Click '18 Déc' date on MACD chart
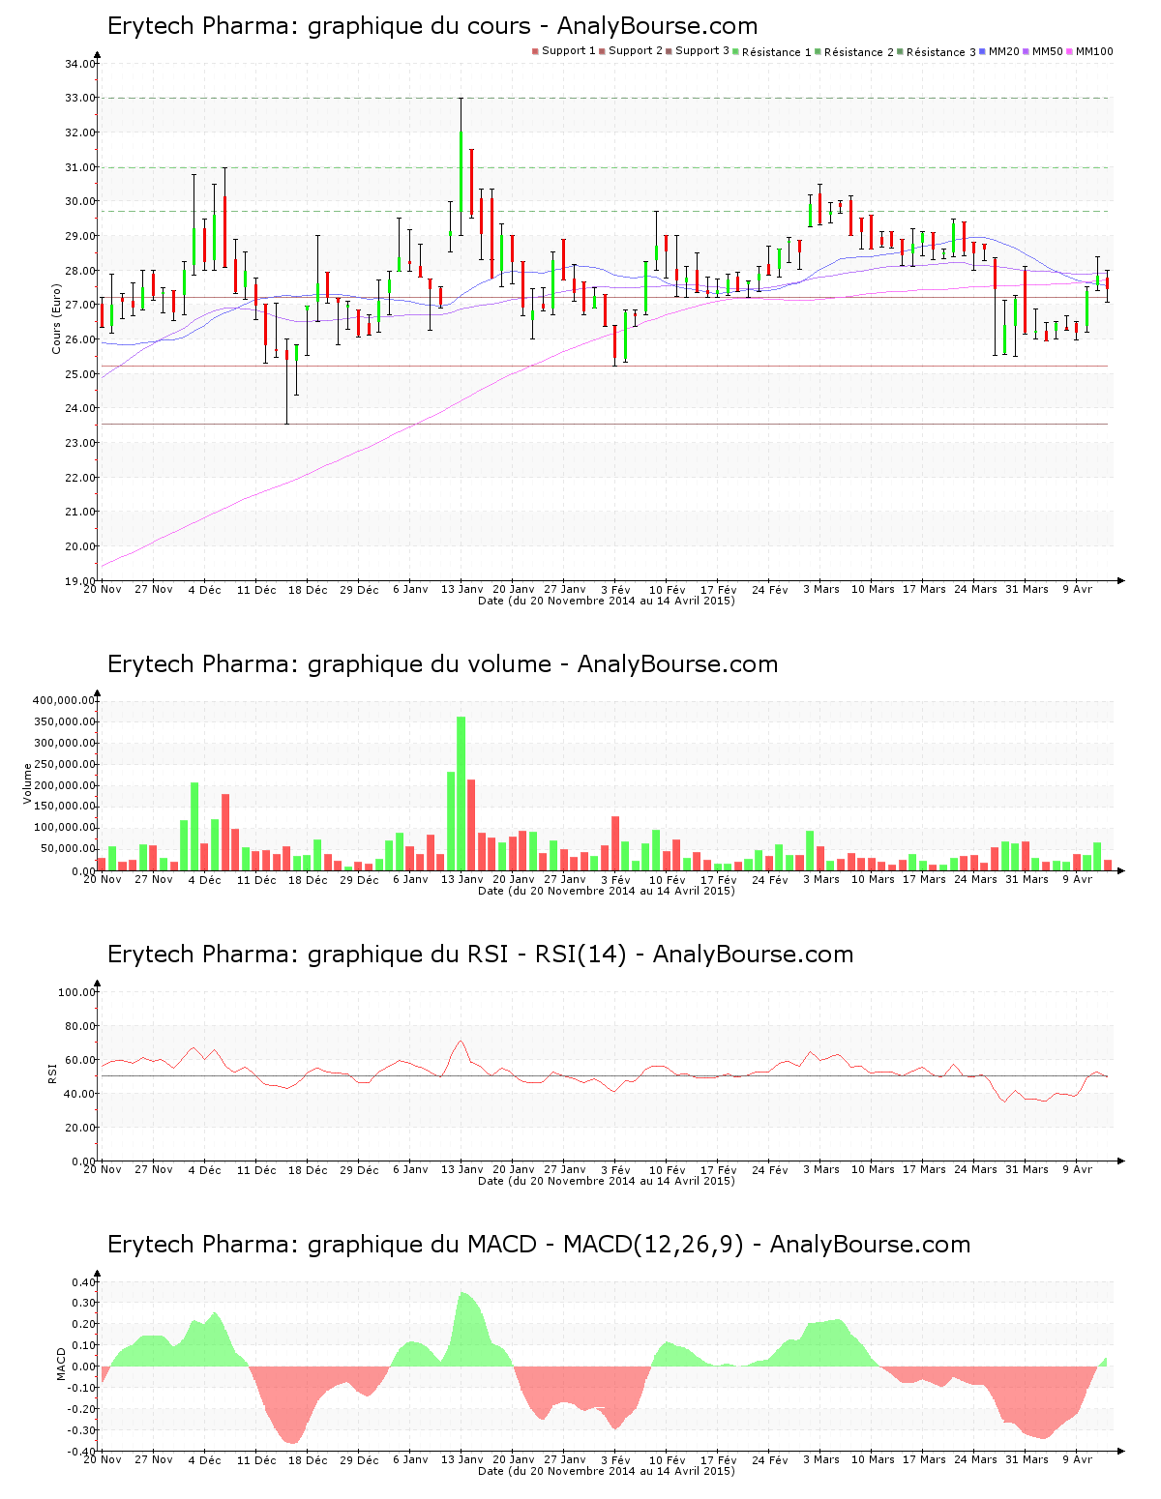The image size is (1161, 1499). pos(308,1459)
